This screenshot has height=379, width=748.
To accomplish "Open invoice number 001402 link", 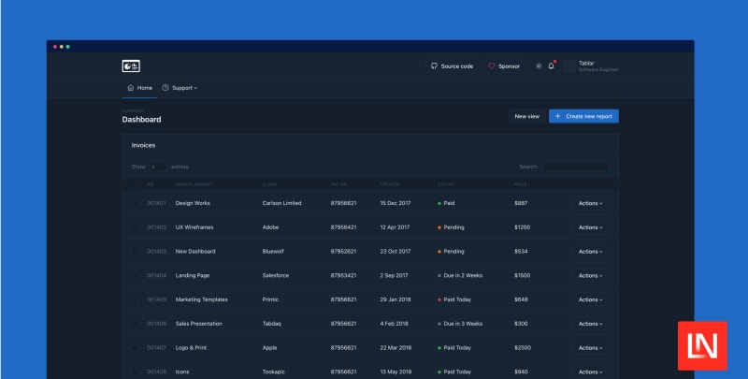I will 156,227.
